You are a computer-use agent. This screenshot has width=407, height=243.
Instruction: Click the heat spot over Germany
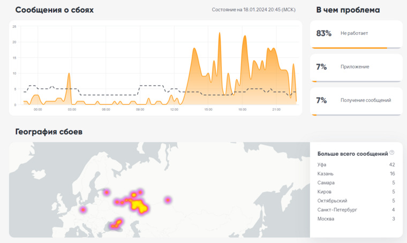point(83,209)
